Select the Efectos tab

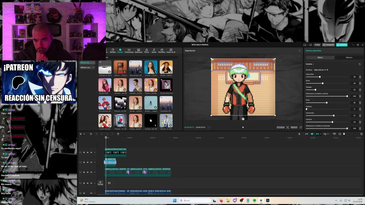(120, 51)
